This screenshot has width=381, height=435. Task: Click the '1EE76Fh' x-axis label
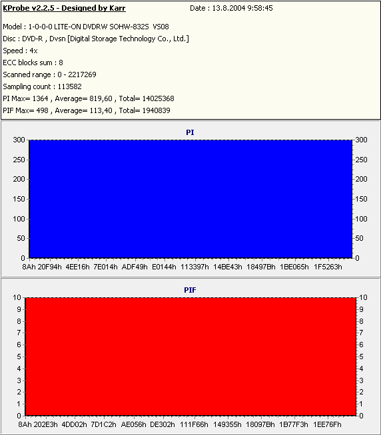pyautogui.click(x=327, y=424)
